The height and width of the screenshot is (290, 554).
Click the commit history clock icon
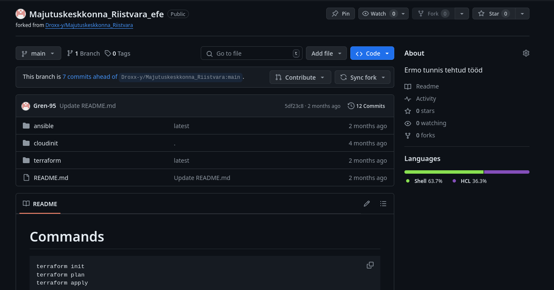(351, 106)
